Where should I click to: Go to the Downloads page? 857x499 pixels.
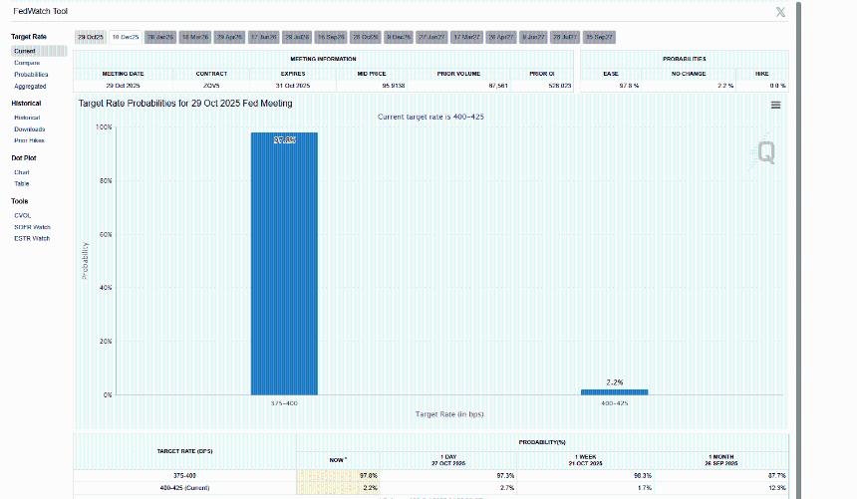(x=30, y=129)
